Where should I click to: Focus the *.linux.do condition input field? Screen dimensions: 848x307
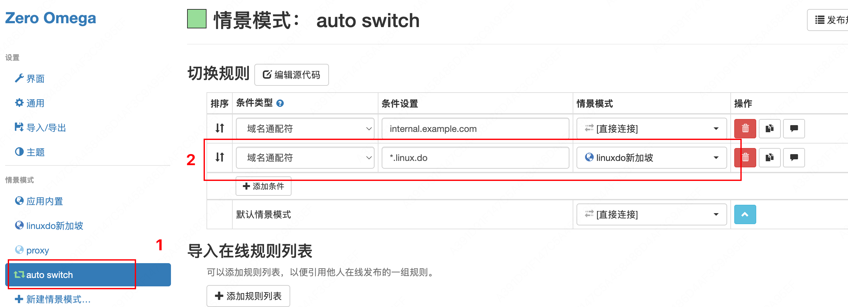coord(475,158)
